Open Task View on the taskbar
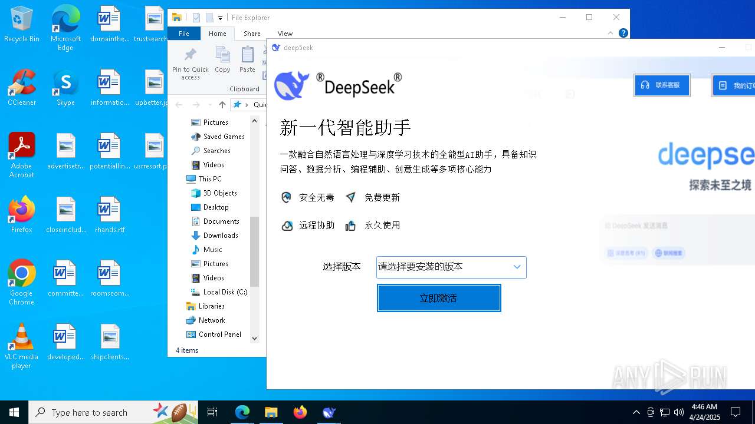The width and height of the screenshot is (755, 424). tap(212, 412)
